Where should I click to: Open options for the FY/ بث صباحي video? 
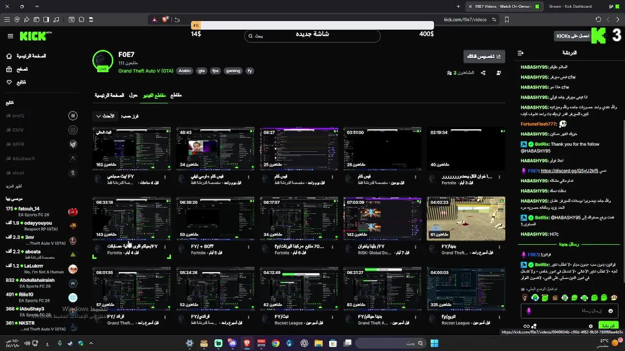coord(165,177)
